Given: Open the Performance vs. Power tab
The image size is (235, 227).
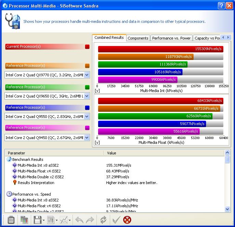Looking at the screenshot, I should point(171,38).
